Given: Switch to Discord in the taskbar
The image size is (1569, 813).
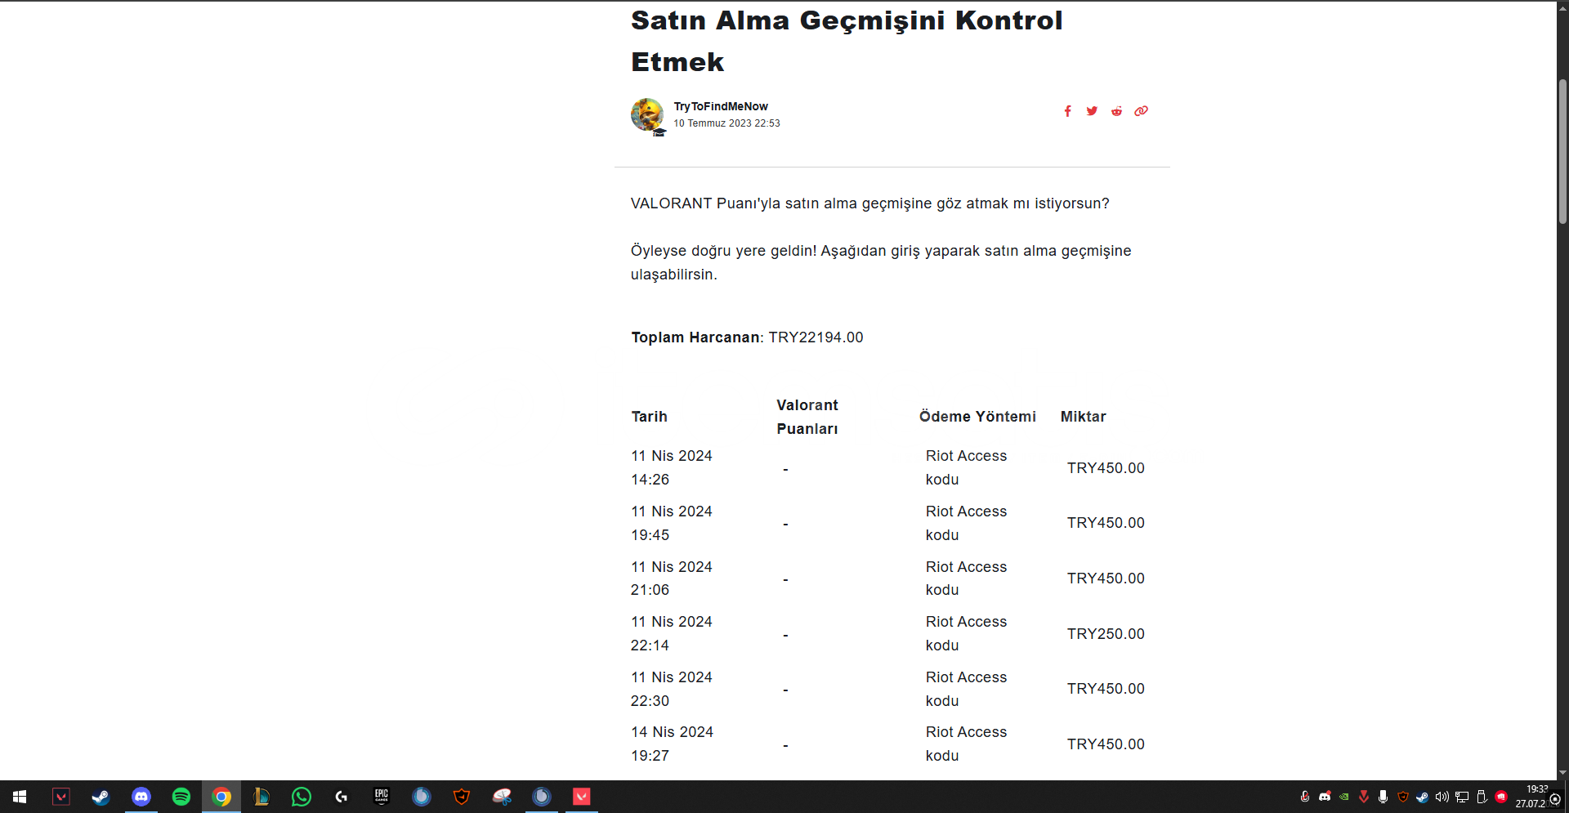Looking at the screenshot, I should pos(141,797).
